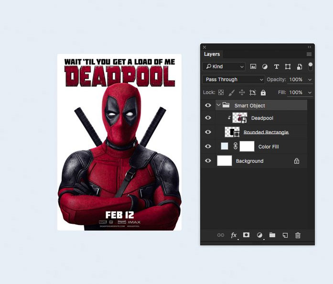Filter for smart objects icon
The height and width of the screenshot is (284, 333).
pos(300,67)
